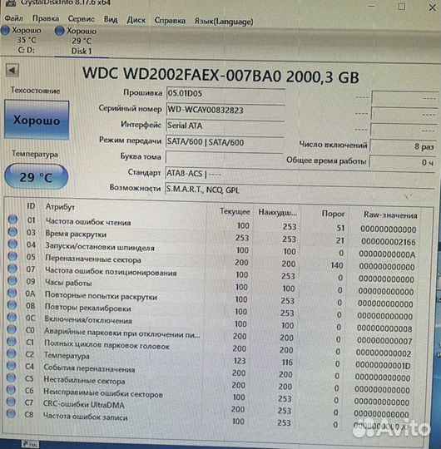Click status icon for attribute C6
The width and height of the screenshot is (441, 449).
11,390
